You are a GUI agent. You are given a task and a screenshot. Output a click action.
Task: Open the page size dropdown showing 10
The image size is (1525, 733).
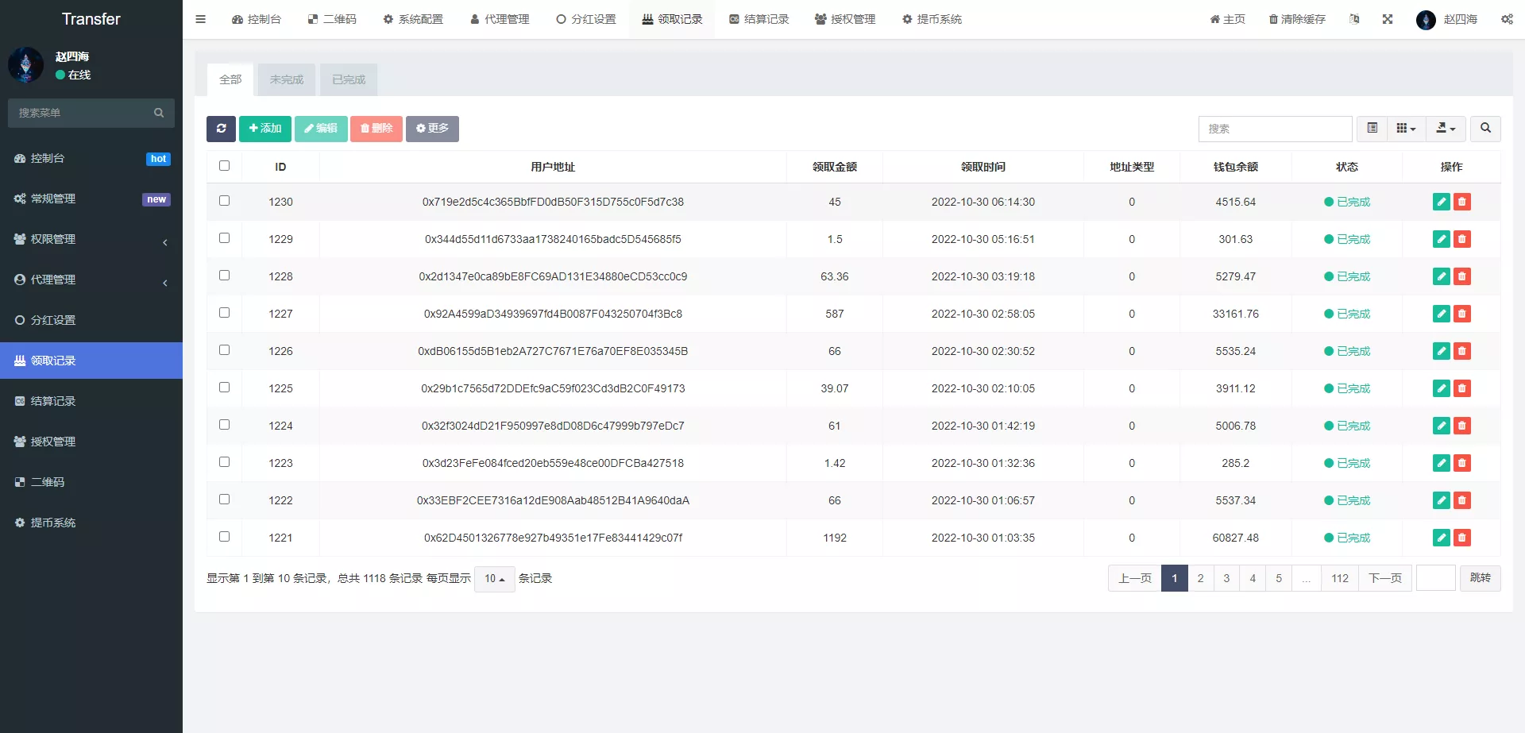[x=494, y=579]
